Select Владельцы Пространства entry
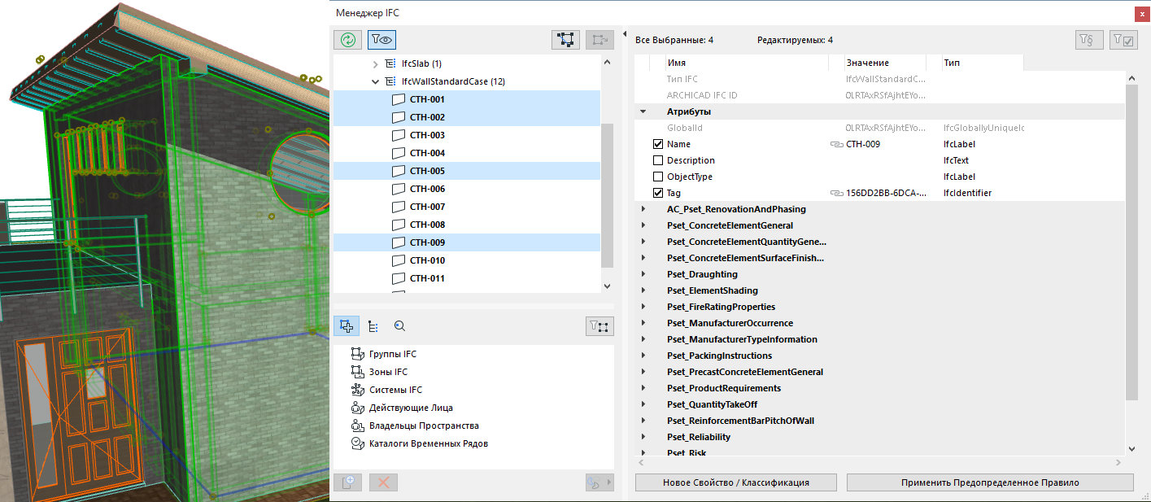Viewport: 1151px width, 502px height. pyautogui.click(x=424, y=426)
